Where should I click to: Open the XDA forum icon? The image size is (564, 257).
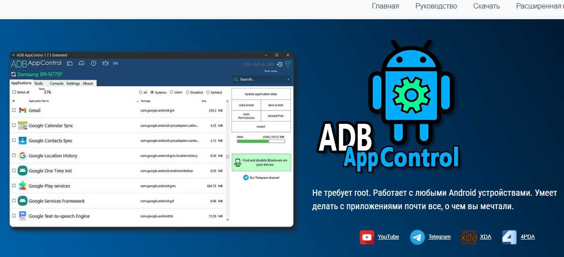[x=469, y=237]
